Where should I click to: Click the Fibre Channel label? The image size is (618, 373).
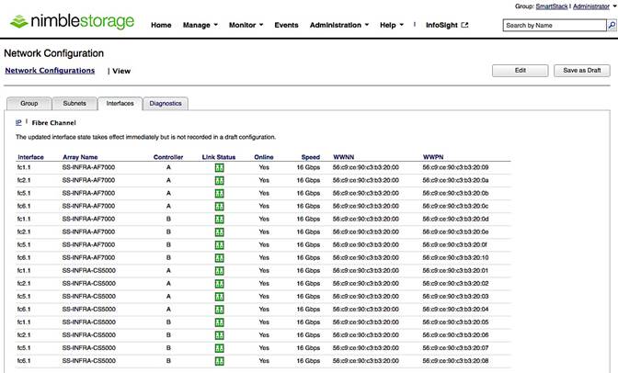click(54, 123)
